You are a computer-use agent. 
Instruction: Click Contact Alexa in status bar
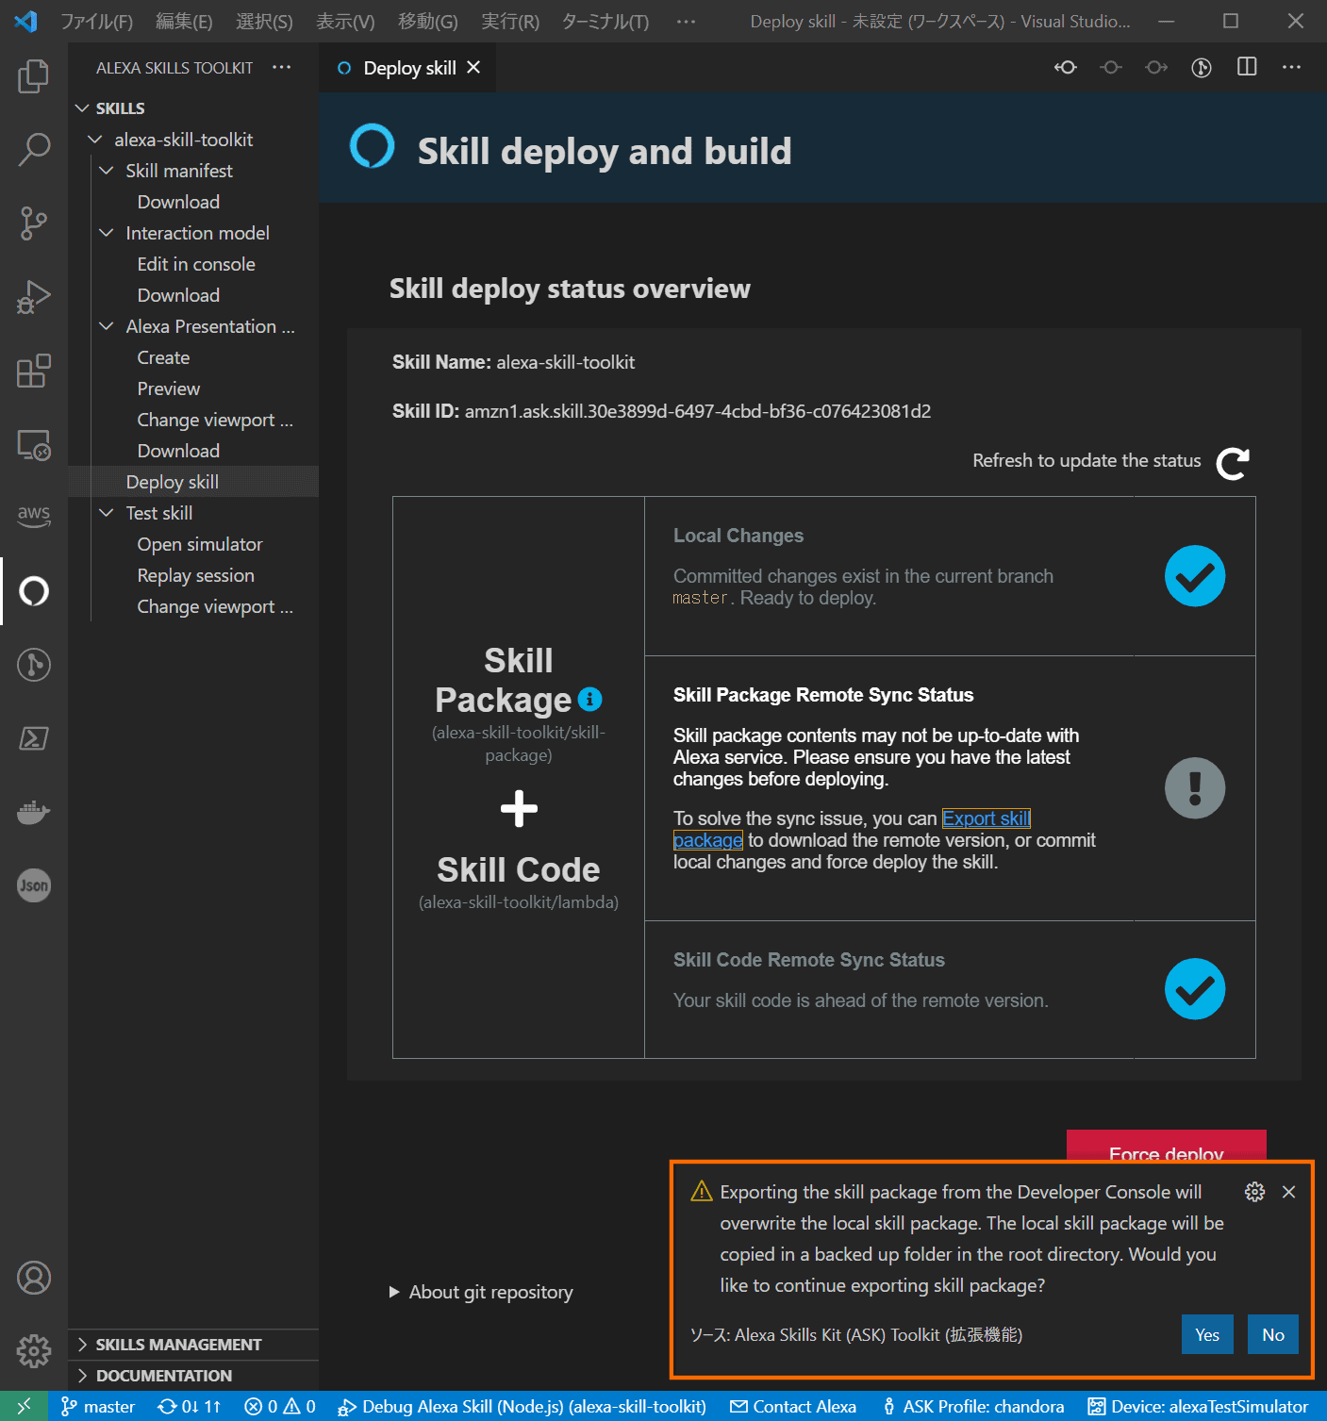(x=793, y=1406)
